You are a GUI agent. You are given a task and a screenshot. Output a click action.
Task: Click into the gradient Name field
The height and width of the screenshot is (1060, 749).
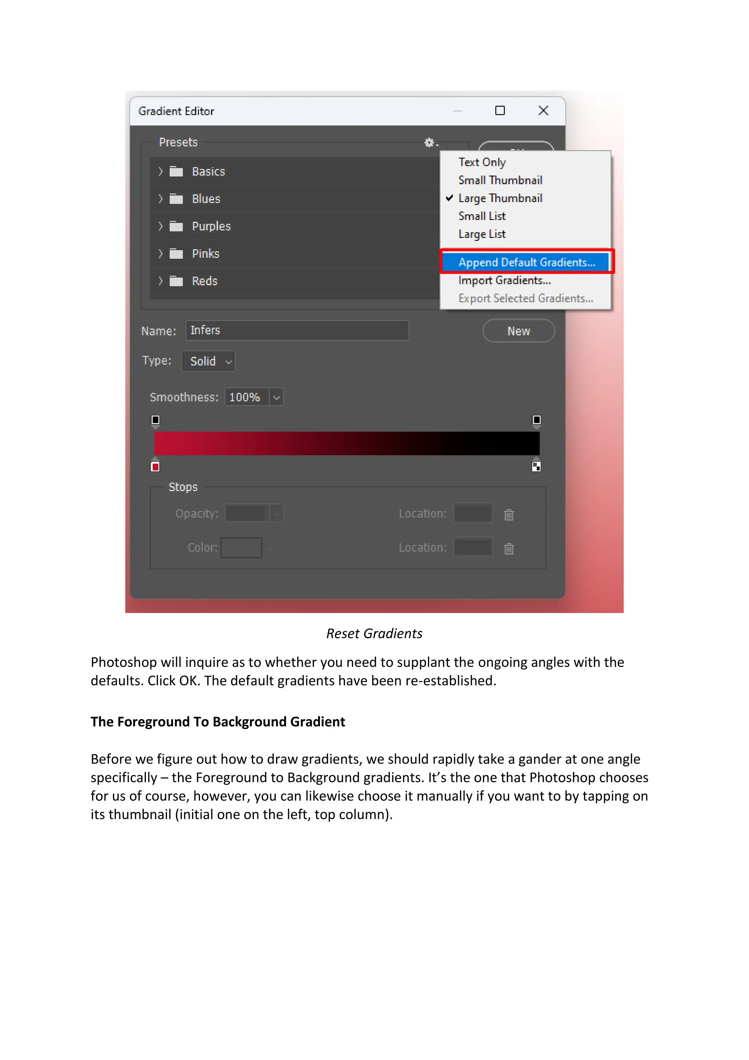297,331
